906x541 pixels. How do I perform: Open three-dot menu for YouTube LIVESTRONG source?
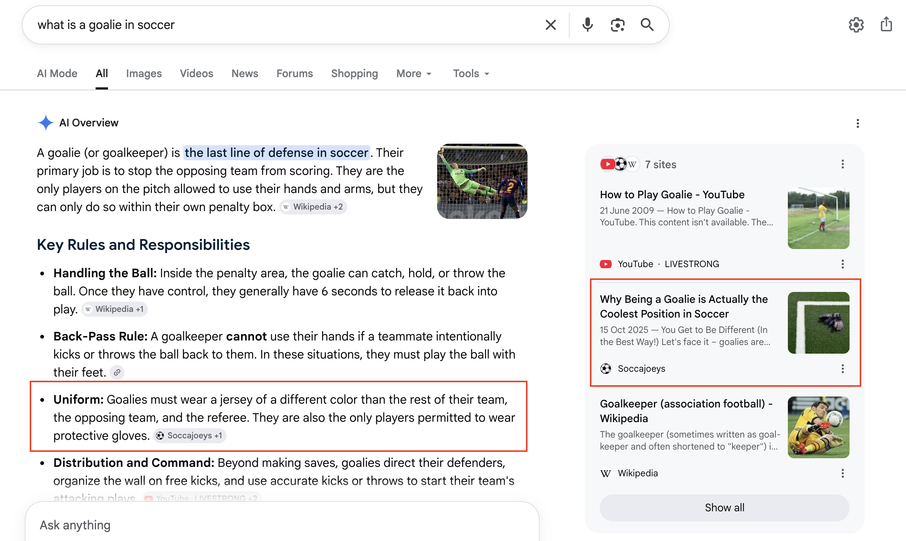(x=842, y=264)
